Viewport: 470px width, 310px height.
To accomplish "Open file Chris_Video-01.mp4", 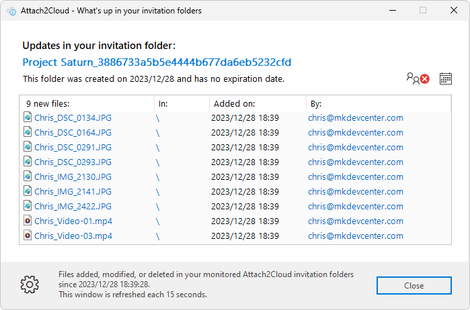I will (x=73, y=221).
